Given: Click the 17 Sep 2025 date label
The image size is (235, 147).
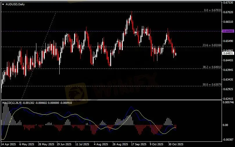Looking at the screenshot, I should click(138, 144).
